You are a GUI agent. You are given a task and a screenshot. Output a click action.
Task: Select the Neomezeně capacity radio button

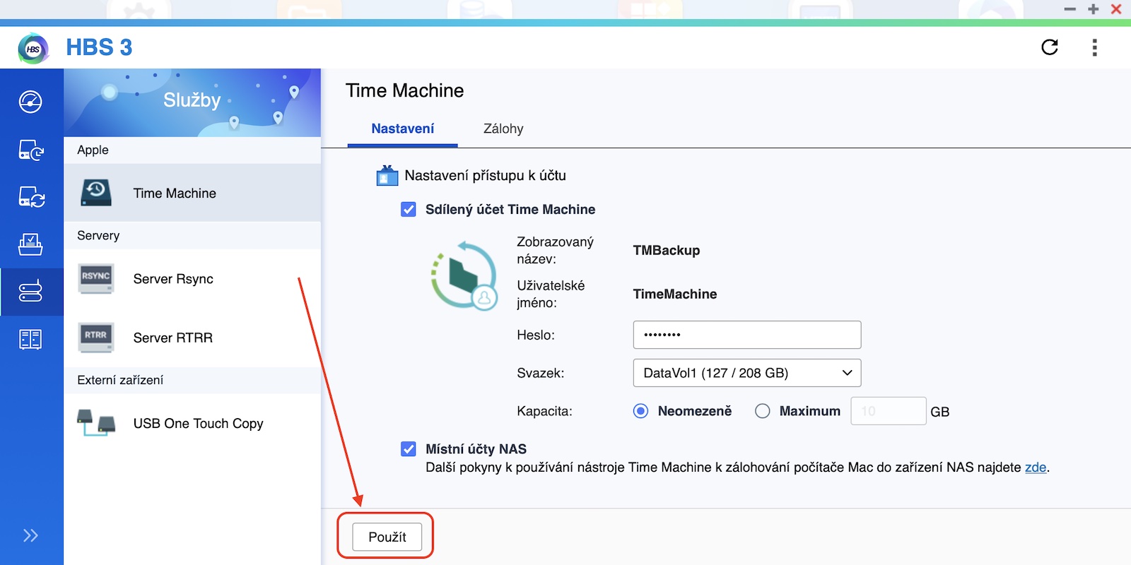[x=641, y=411]
